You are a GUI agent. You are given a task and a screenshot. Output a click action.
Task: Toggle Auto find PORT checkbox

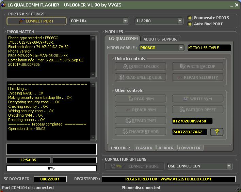pos(190,24)
